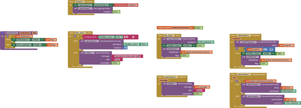Open WebViewer1 dropdown in RenderHtmlContent call
Image resolution: width=301 pixels, height=108 pixels.
click(289, 91)
